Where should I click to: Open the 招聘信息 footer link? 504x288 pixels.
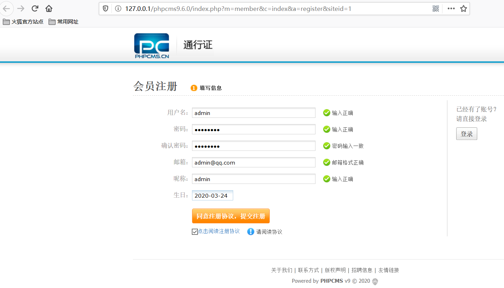coord(362,270)
